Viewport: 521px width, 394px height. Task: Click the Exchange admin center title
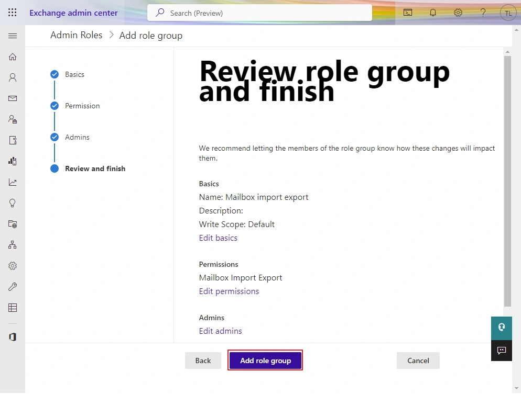point(73,13)
